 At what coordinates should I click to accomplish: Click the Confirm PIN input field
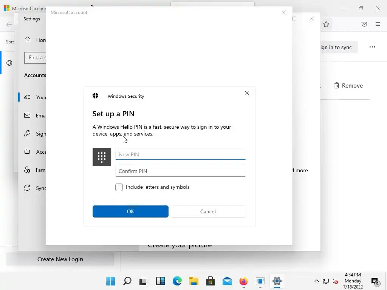pos(180,171)
